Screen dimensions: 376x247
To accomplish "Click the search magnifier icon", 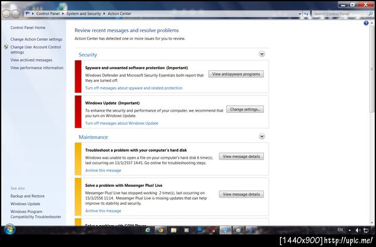I will (370, 14).
